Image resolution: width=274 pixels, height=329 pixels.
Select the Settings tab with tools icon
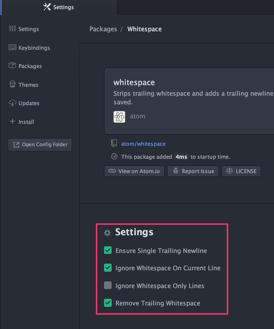[x=59, y=7]
